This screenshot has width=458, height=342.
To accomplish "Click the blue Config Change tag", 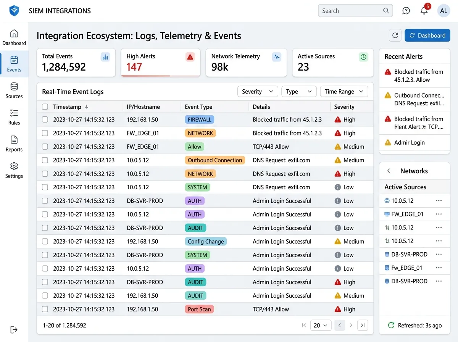I will point(206,242).
